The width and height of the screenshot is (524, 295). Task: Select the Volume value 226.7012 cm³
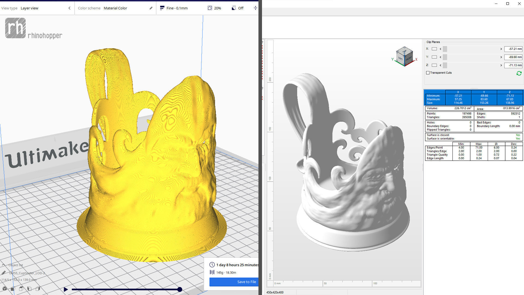pyautogui.click(x=463, y=108)
